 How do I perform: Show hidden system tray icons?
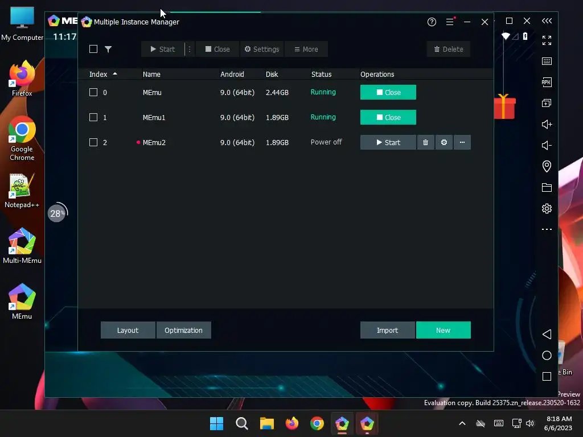(x=462, y=423)
